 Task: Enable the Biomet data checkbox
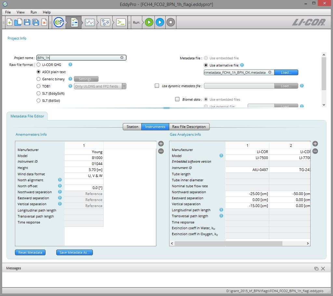pyautogui.click(x=177, y=99)
